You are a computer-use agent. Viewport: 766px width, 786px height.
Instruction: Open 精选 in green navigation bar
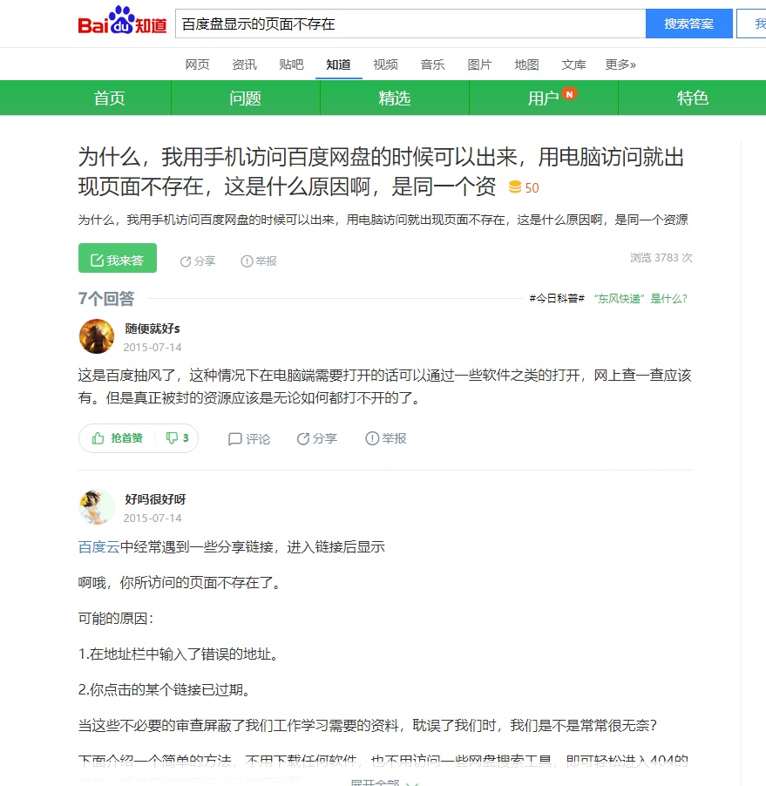coord(395,98)
